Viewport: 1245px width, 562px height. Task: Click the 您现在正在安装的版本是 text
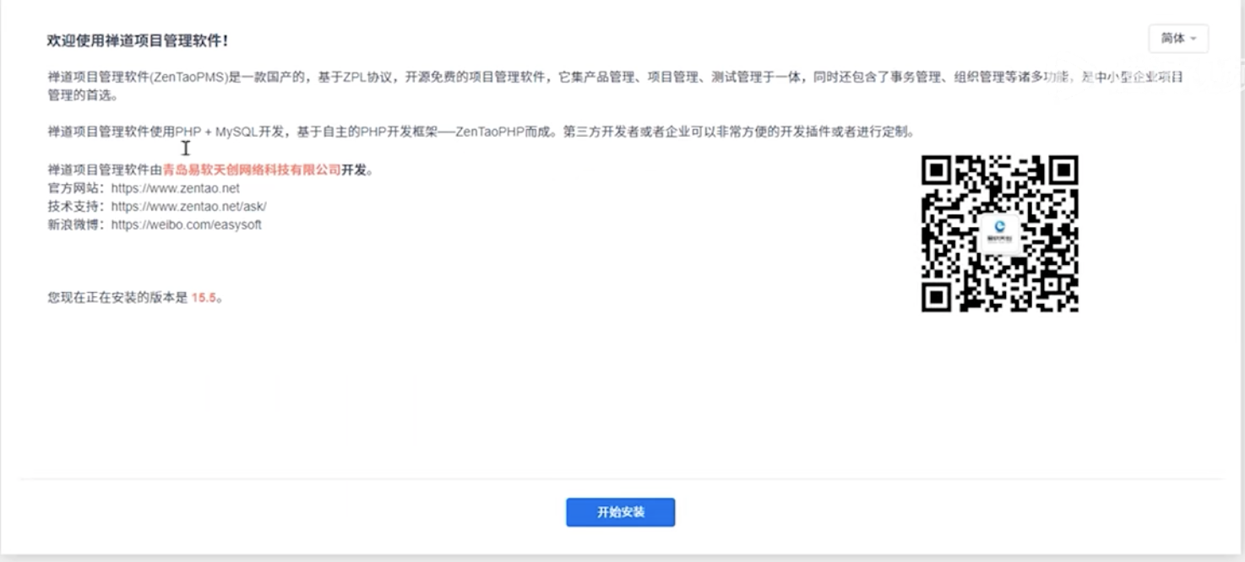click(x=117, y=298)
